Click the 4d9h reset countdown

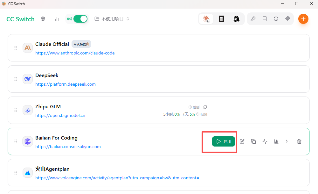click(202, 114)
